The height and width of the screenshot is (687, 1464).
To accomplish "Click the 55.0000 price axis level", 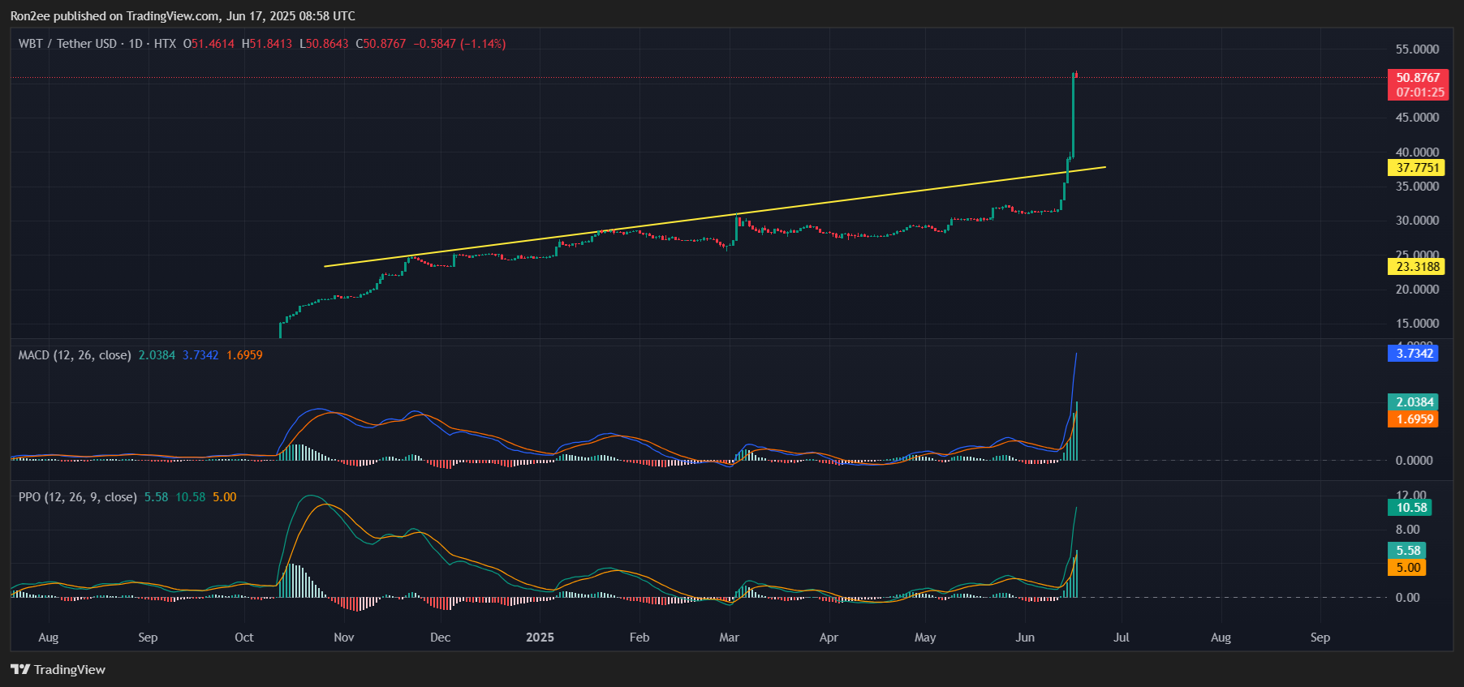I will pyautogui.click(x=1417, y=49).
